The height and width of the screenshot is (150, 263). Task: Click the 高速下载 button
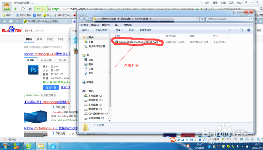(x=51, y=87)
